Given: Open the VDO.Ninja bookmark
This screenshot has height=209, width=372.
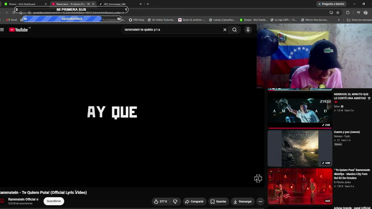Looking at the screenshot, I should [137, 20].
